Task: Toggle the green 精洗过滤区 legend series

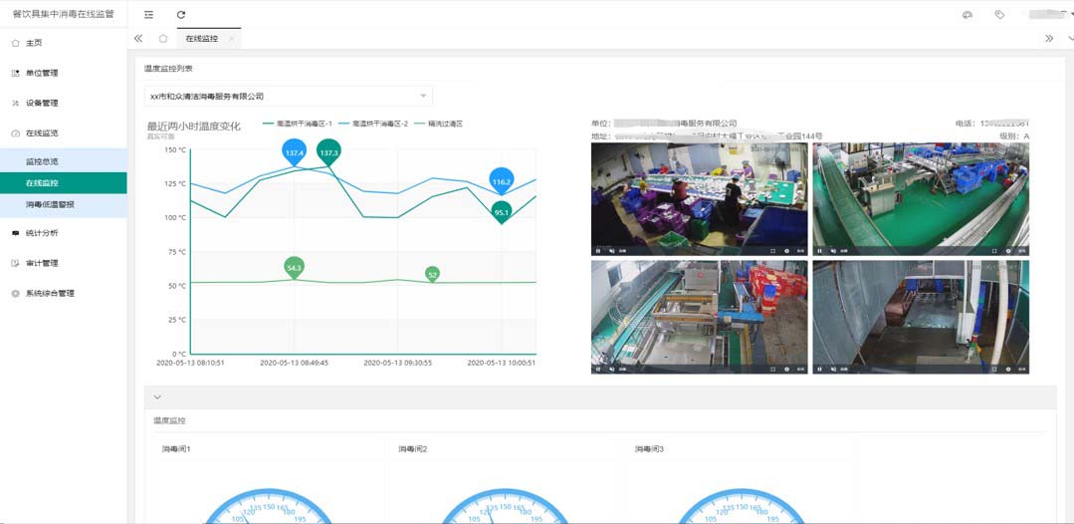Action: coord(439,125)
